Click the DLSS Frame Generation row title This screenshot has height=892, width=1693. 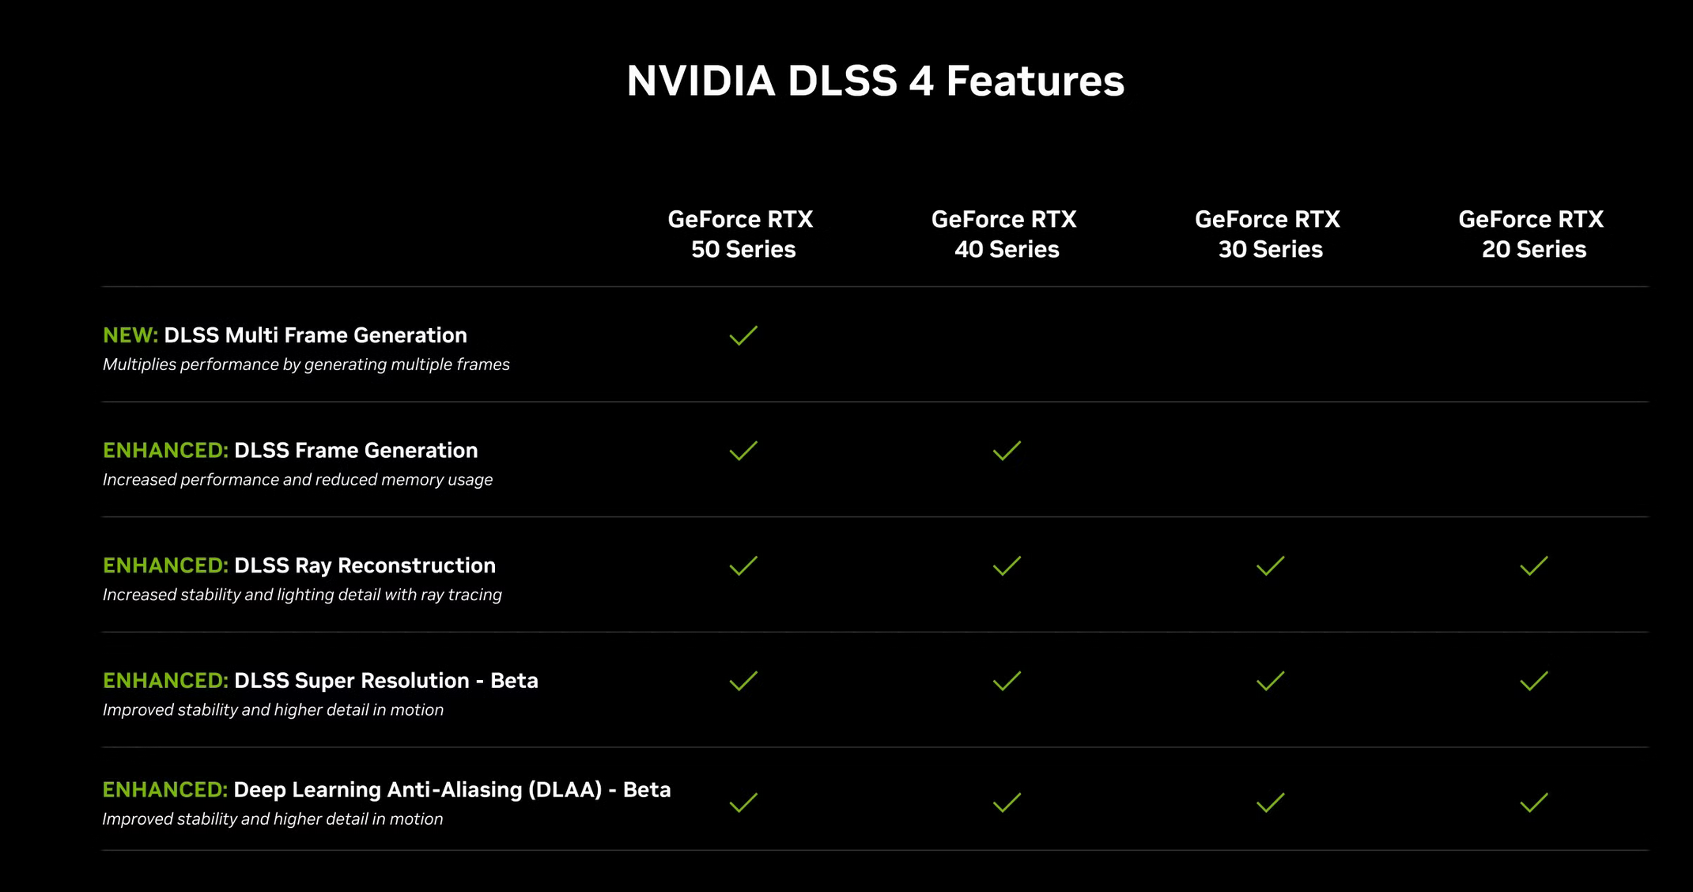(355, 451)
